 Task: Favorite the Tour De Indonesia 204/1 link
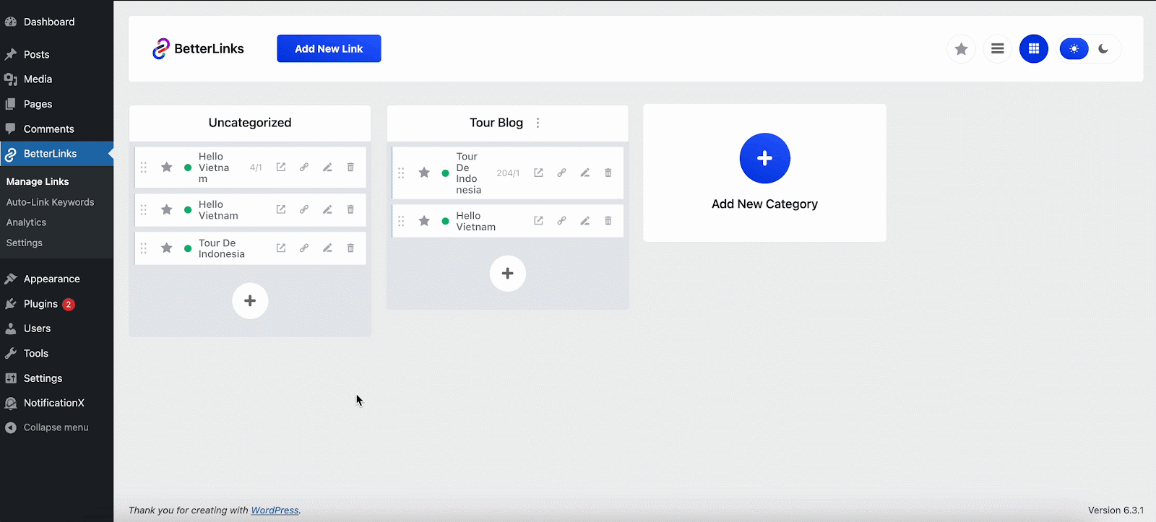(x=424, y=173)
